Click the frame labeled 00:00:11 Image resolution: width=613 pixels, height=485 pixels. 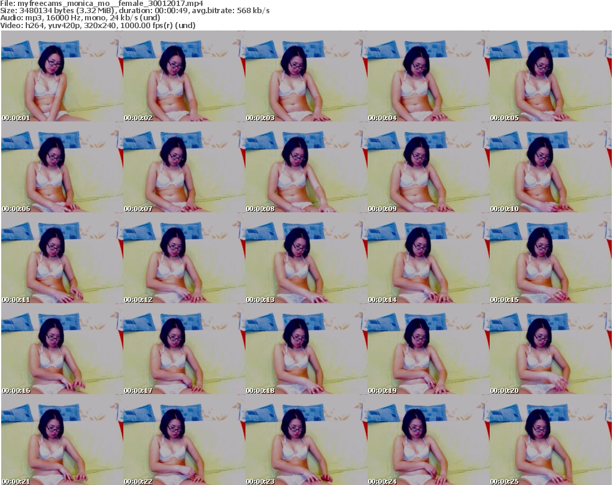(x=62, y=258)
